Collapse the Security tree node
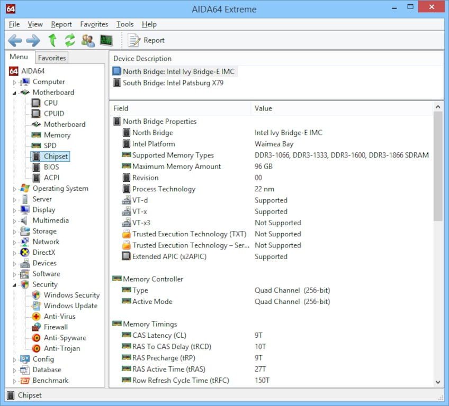Image resolution: width=449 pixels, height=406 pixels. click(x=15, y=285)
